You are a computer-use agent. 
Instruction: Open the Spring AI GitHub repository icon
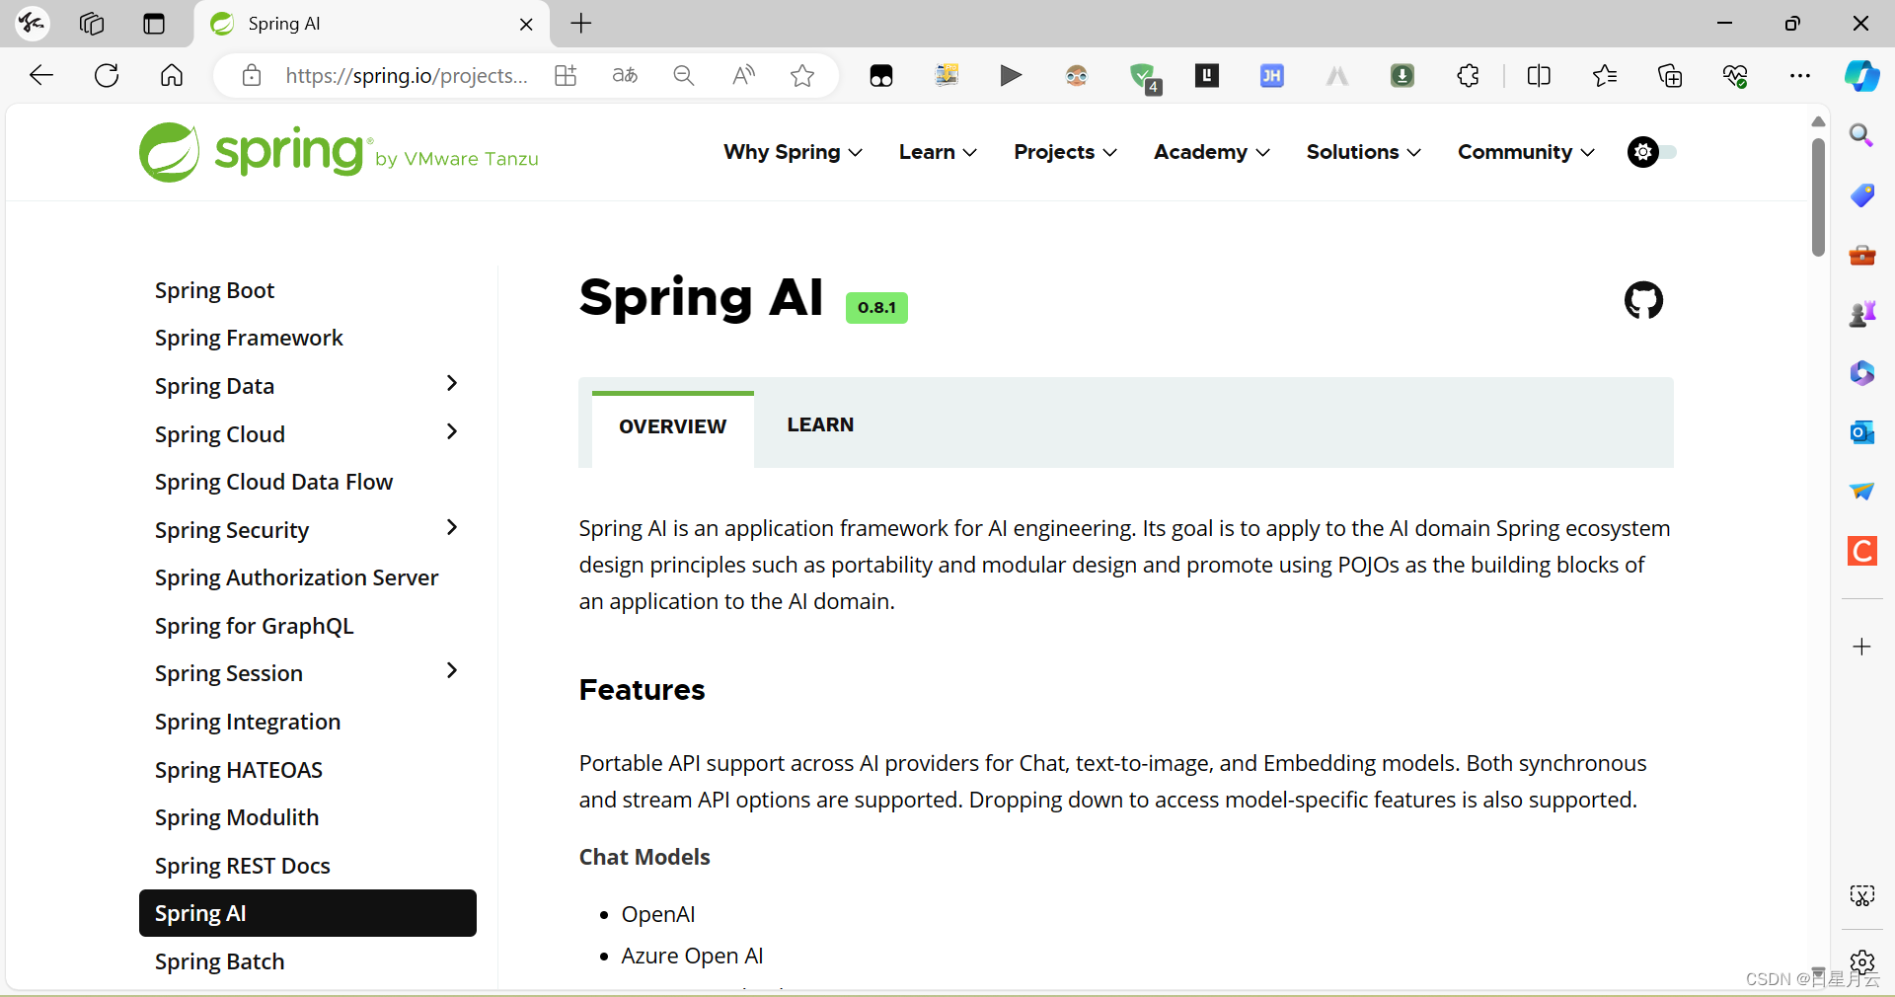point(1643,300)
